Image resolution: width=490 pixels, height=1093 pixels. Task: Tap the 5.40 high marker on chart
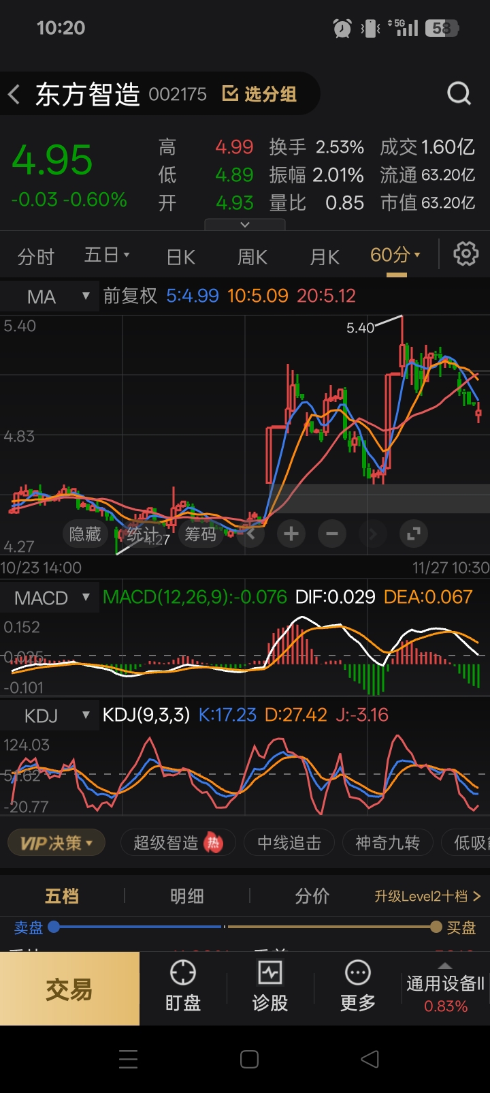(361, 328)
